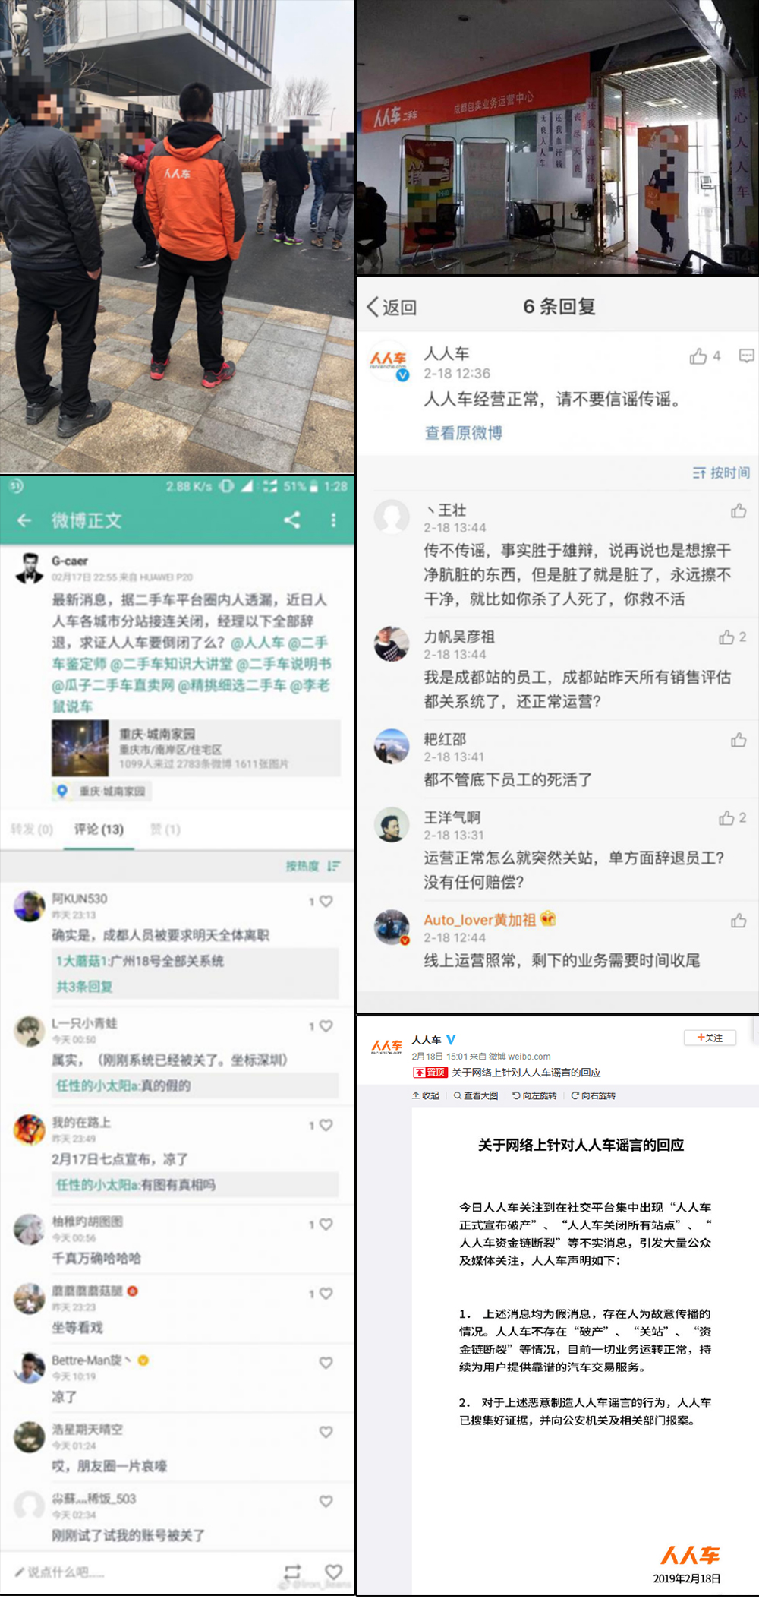This screenshot has height=1599, width=759.
Task: Expand 共3条回复 under 阿KUN530's comment
Action: pos(84,987)
